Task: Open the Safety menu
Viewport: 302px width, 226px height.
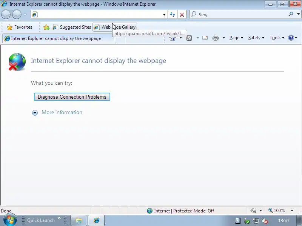Action: (256, 38)
